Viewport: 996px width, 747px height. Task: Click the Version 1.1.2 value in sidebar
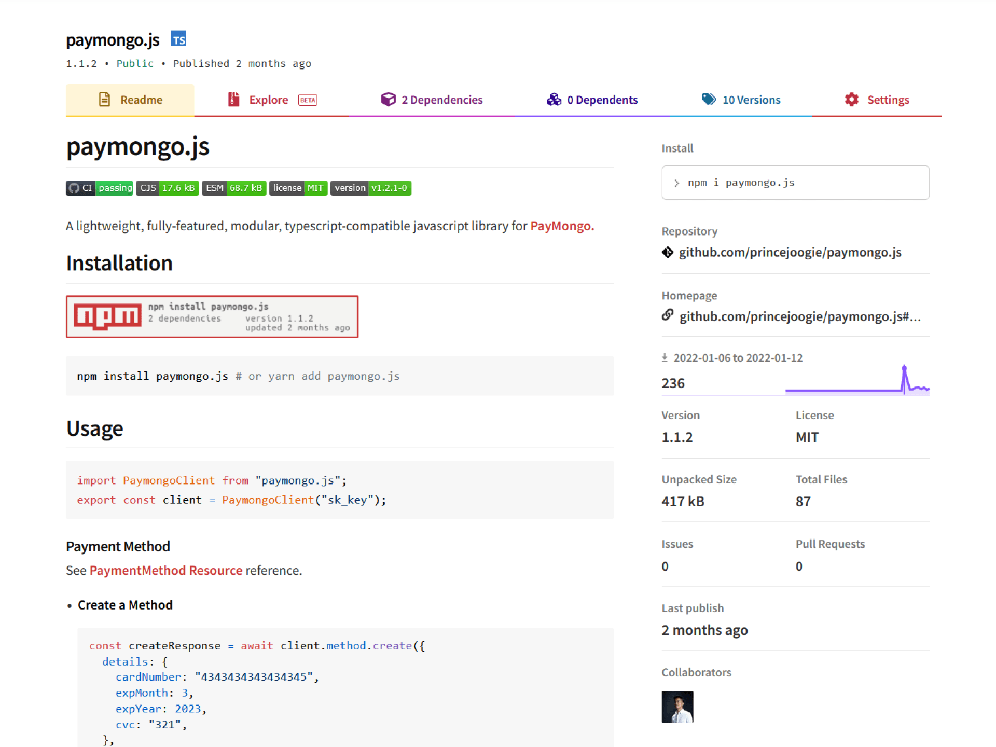pyautogui.click(x=677, y=437)
